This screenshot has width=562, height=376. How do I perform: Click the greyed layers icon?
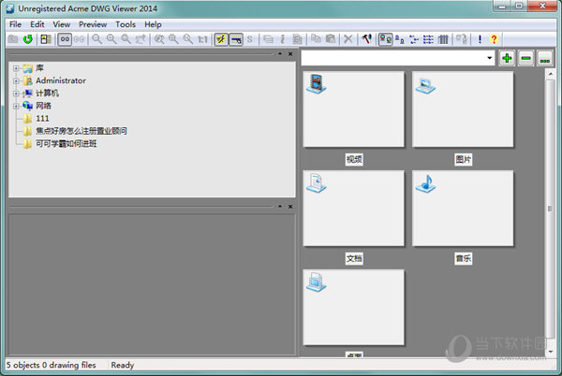coord(268,39)
